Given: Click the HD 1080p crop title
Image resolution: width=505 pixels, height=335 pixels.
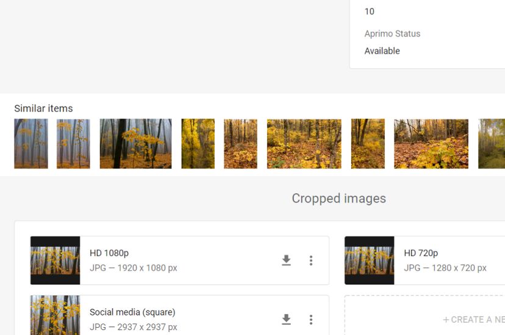Looking at the screenshot, I should click(109, 253).
